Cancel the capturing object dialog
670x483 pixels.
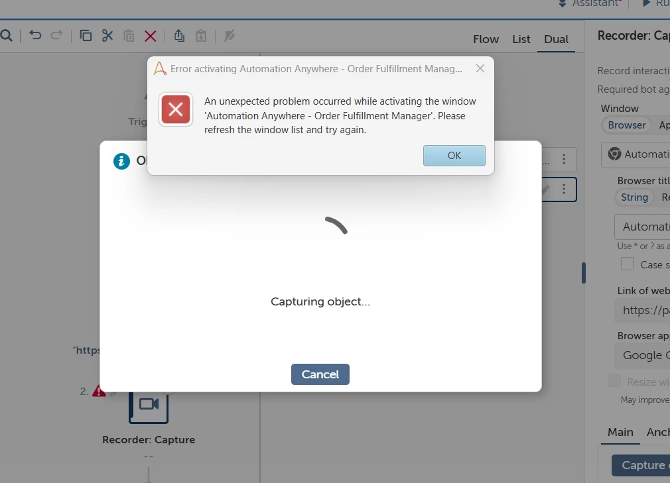(320, 374)
